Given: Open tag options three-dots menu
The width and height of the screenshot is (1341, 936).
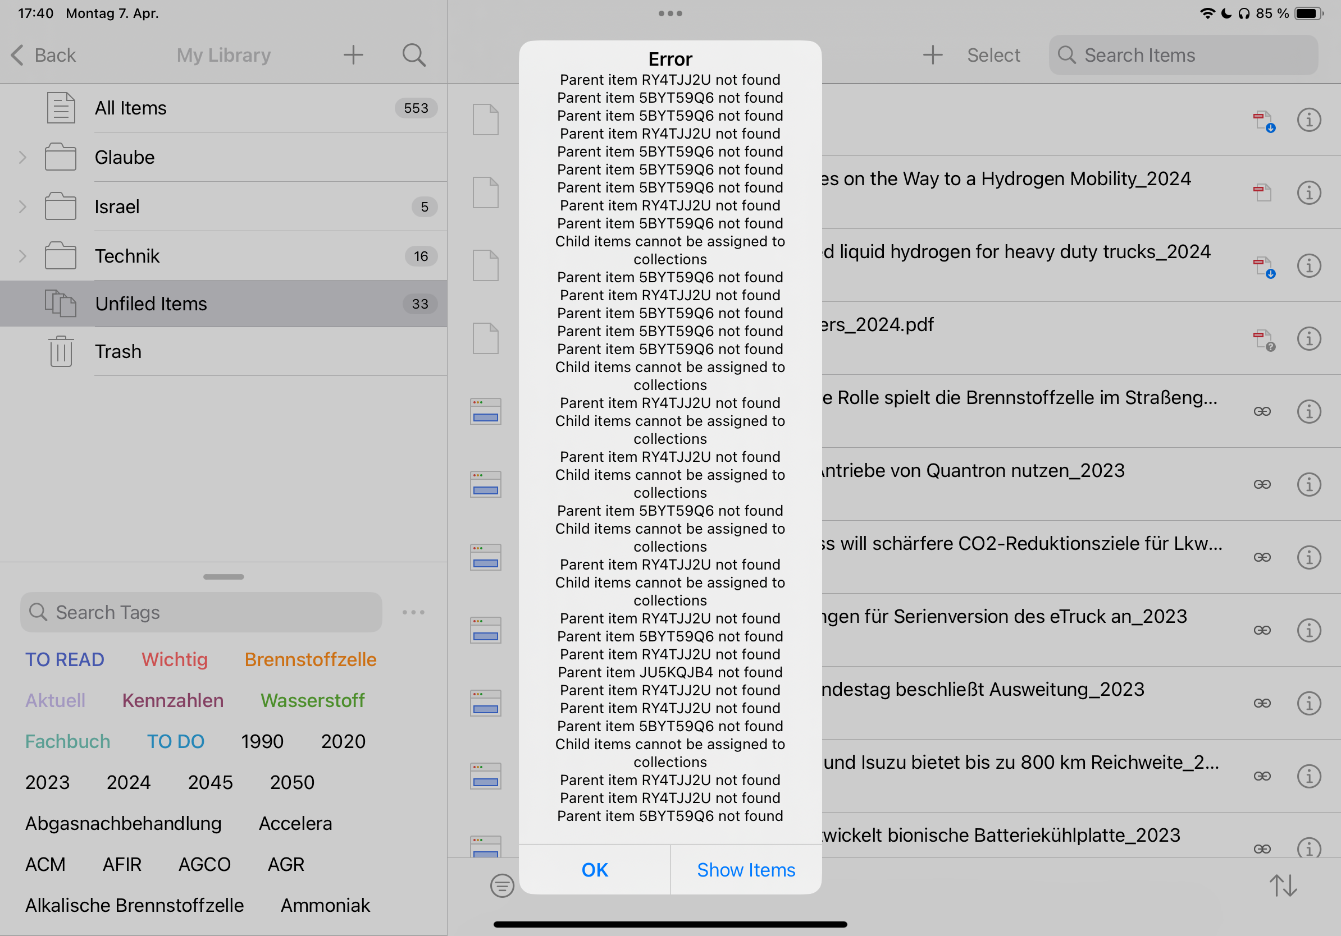Looking at the screenshot, I should click(413, 612).
